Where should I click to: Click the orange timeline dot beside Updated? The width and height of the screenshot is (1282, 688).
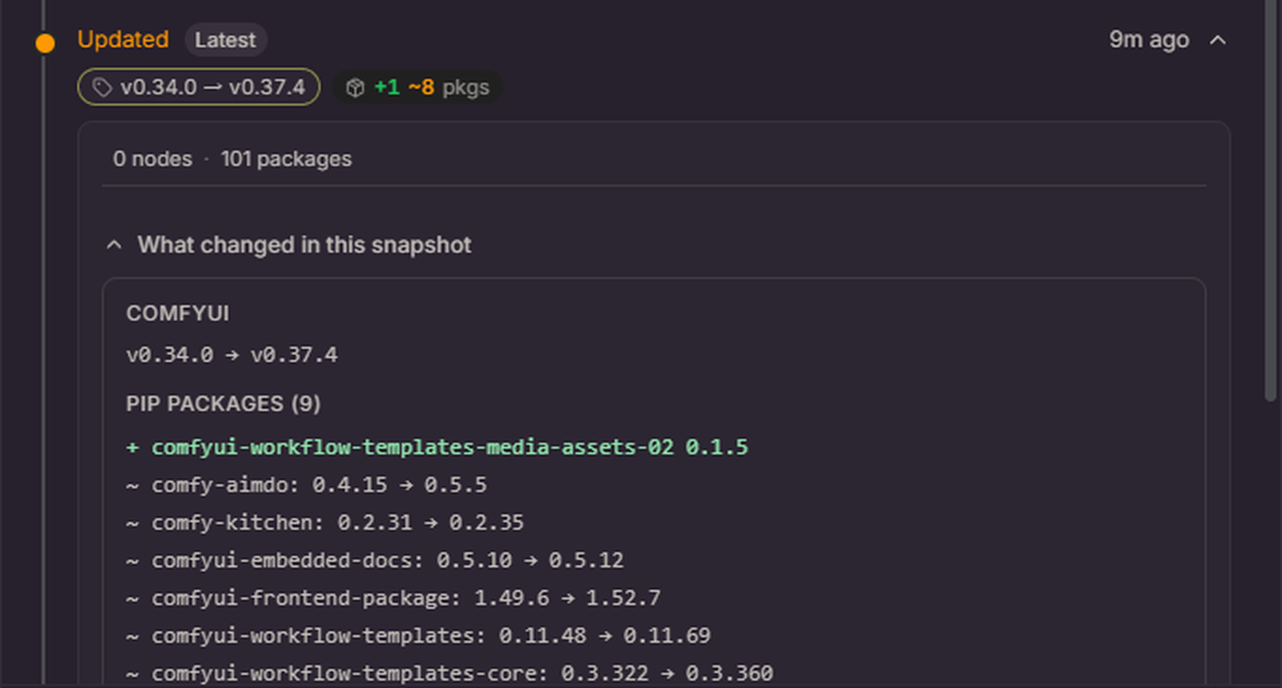(46, 43)
